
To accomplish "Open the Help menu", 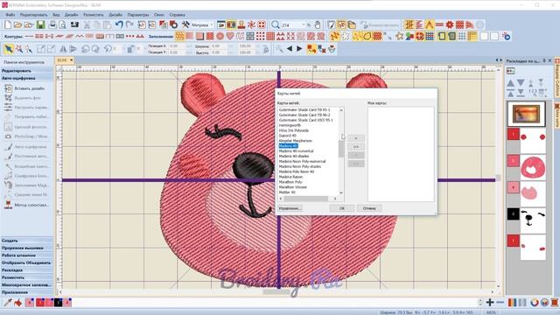I will tap(177, 15).
